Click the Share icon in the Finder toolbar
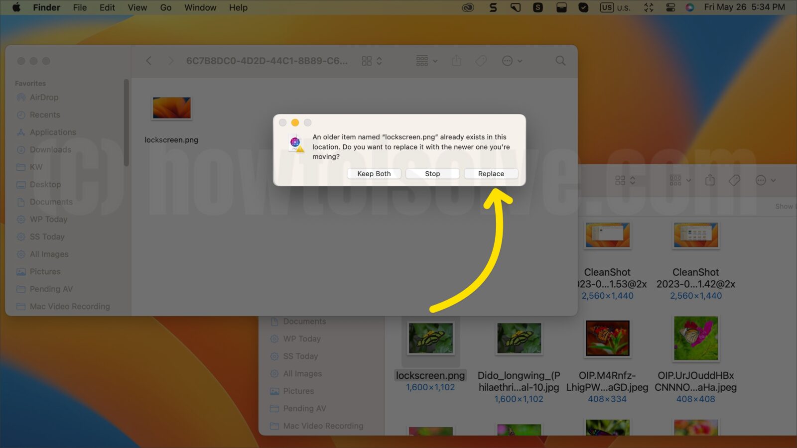The width and height of the screenshot is (797, 448). (x=456, y=60)
